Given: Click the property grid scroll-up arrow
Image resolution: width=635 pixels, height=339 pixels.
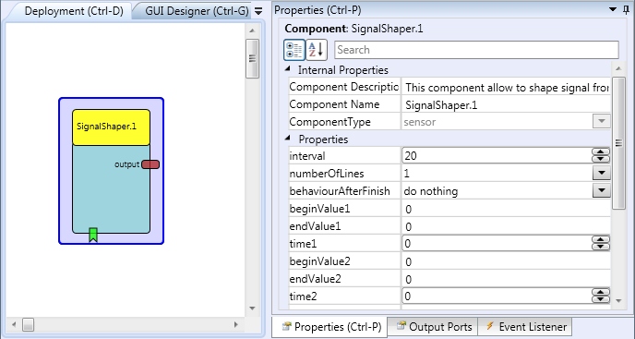Looking at the screenshot, I should 618,68.
